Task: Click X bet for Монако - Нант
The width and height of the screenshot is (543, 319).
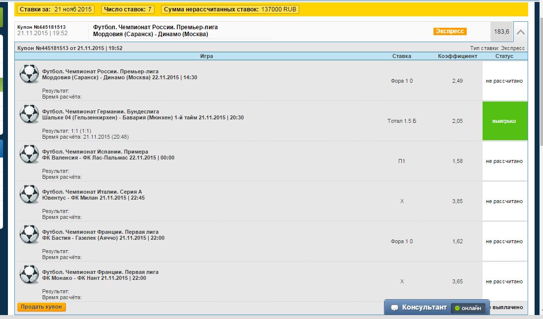Action: pos(402,282)
